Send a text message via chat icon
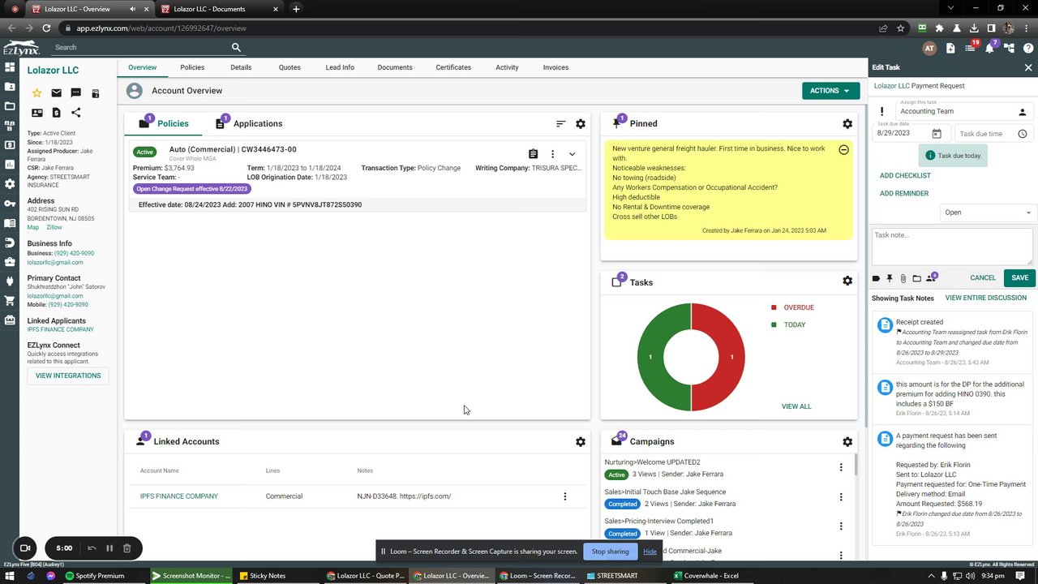The width and height of the screenshot is (1038, 584). [75, 93]
